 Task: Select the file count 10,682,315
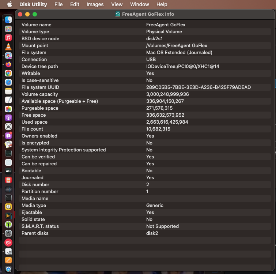point(158,129)
